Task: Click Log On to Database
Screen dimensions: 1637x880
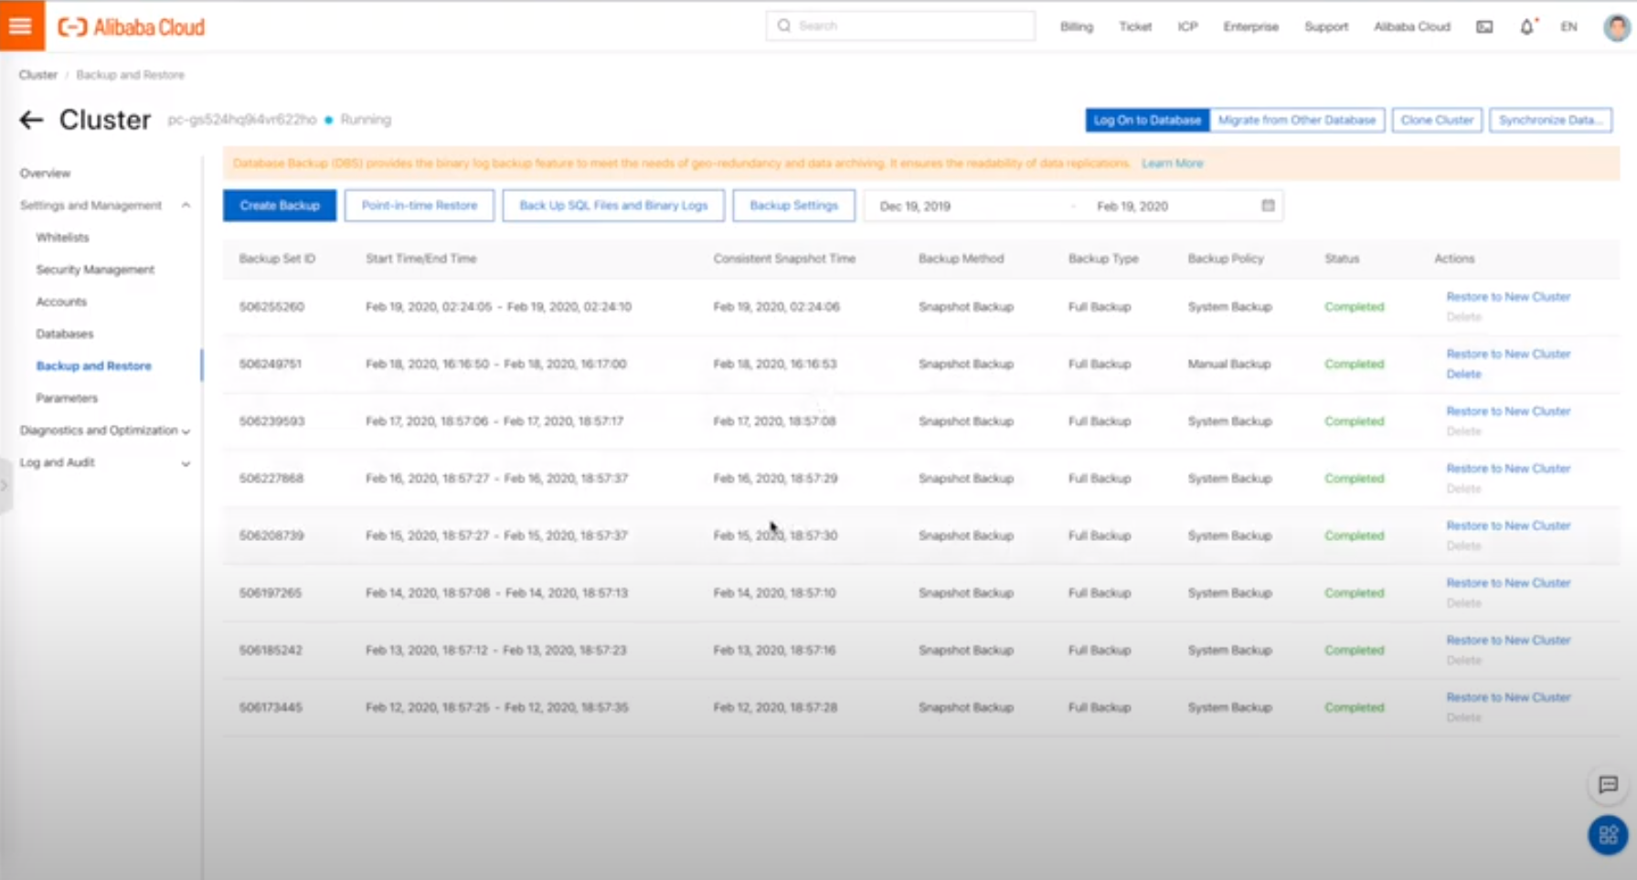Action: [x=1146, y=120]
